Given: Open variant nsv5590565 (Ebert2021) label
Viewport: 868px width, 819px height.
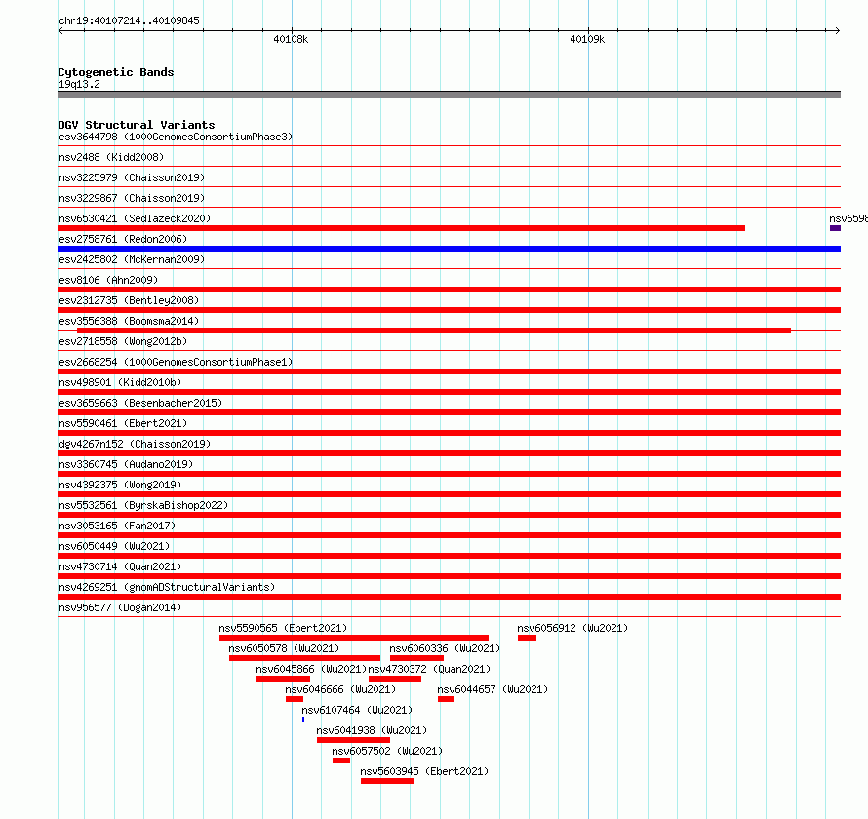Looking at the screenshot, I should coord(283,628).
